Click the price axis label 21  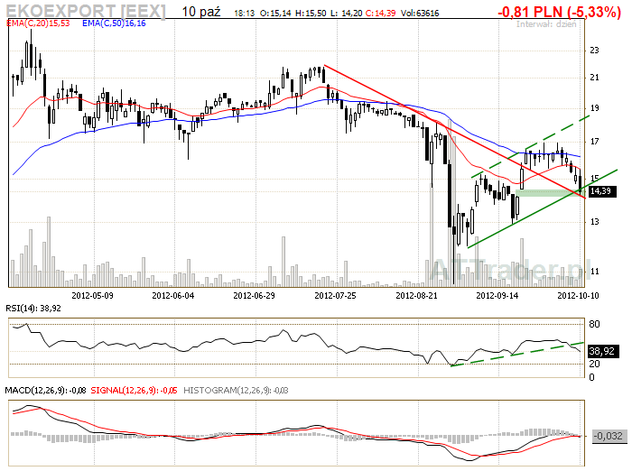tap(594, 78)
